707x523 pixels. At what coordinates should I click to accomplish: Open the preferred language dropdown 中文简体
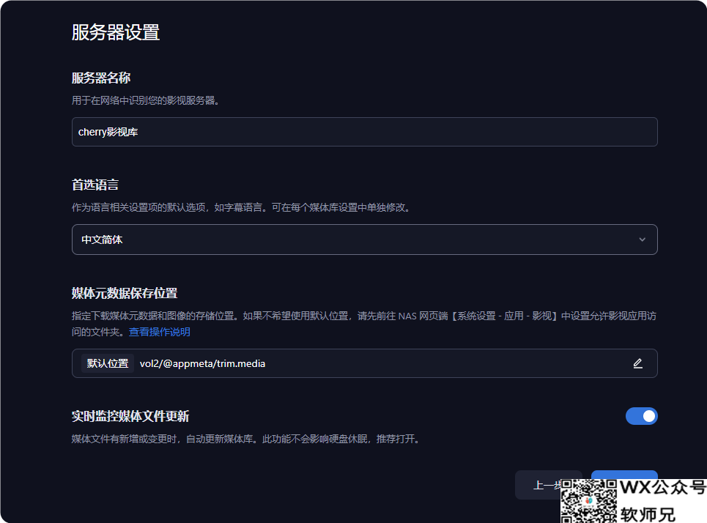coord(364,240)
